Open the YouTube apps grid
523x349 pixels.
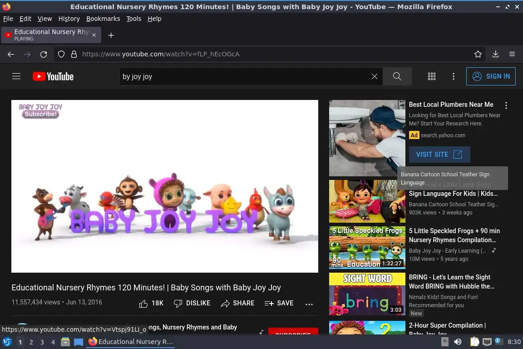(432, 76)
